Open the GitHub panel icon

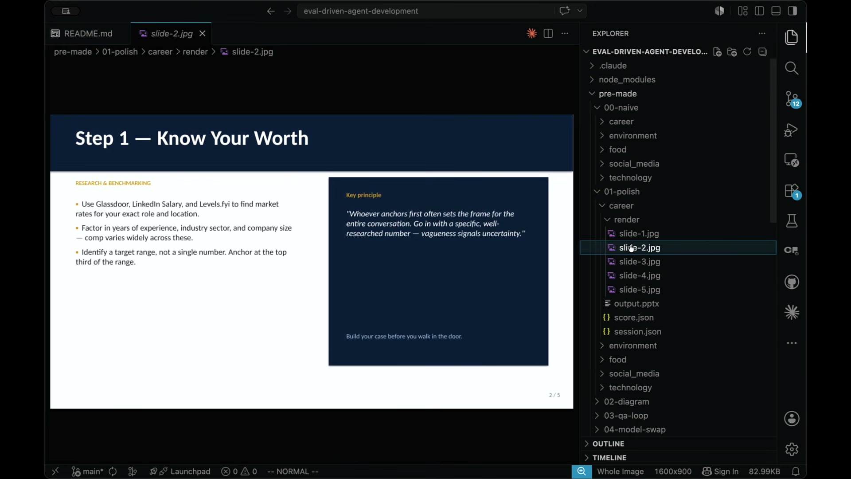(x=792, y=282)
